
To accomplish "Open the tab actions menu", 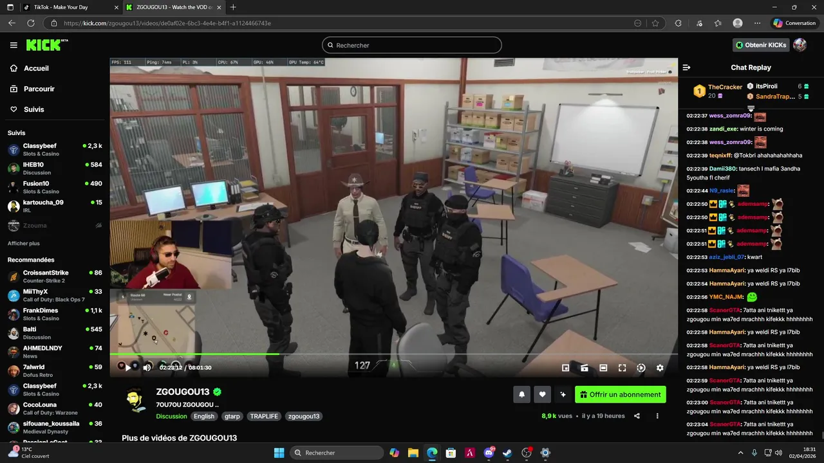I will pos(10,7).
